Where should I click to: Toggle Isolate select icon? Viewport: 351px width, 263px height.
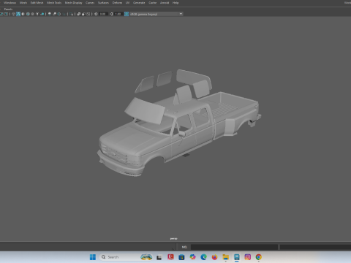[x=71, y=14]
